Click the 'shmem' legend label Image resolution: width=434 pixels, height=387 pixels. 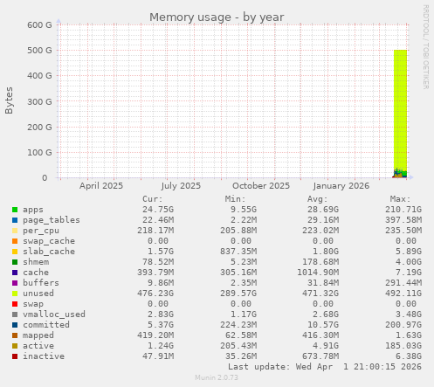coord(36,262)
